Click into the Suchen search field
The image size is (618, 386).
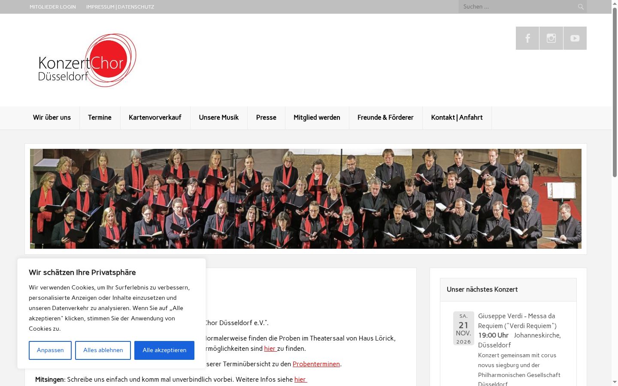pyautogui.click(x=518, y=7)
